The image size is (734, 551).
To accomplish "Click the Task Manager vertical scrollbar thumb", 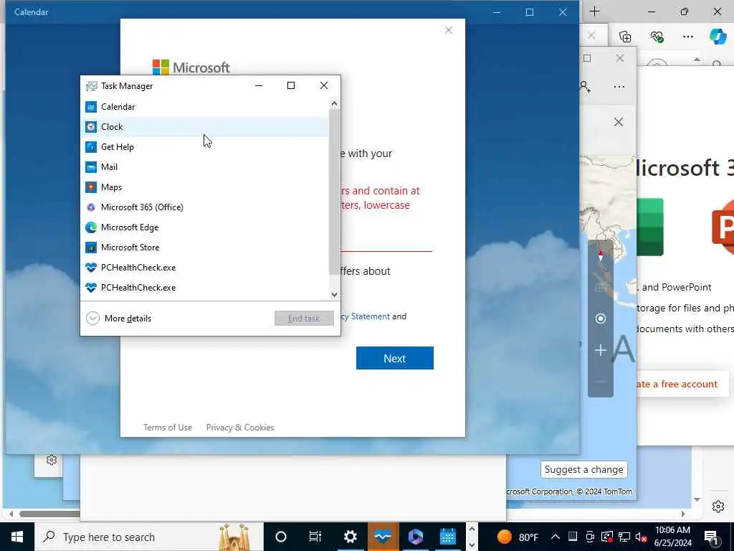I will (x=334, y=192).
